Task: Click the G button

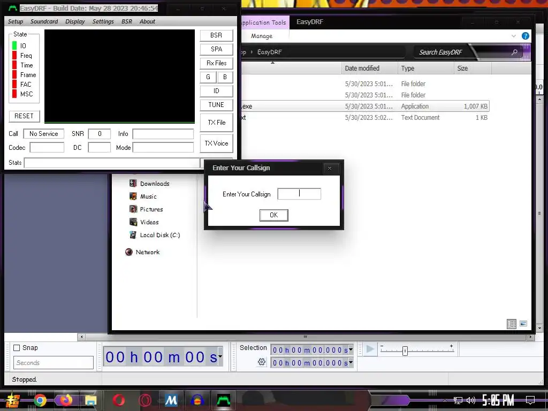Action: (208, 77)
